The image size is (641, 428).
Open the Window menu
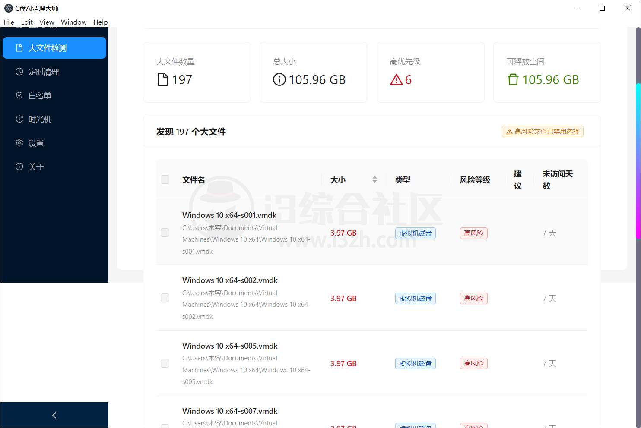pyautogui.click(x=73, y=22)
